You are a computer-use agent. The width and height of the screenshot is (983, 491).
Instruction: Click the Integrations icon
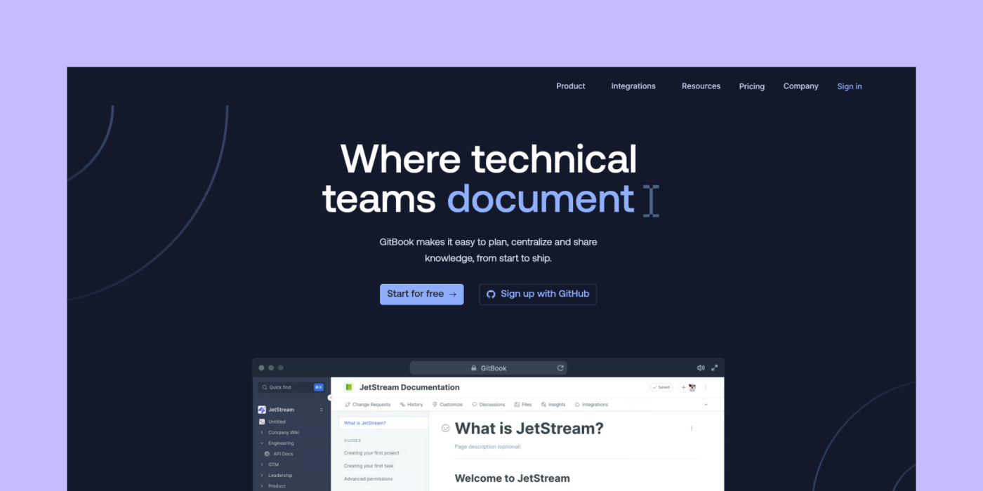pos(592,404)
